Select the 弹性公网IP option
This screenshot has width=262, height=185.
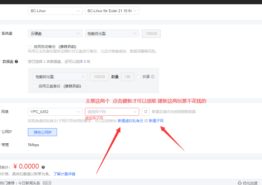click(42, 132)
